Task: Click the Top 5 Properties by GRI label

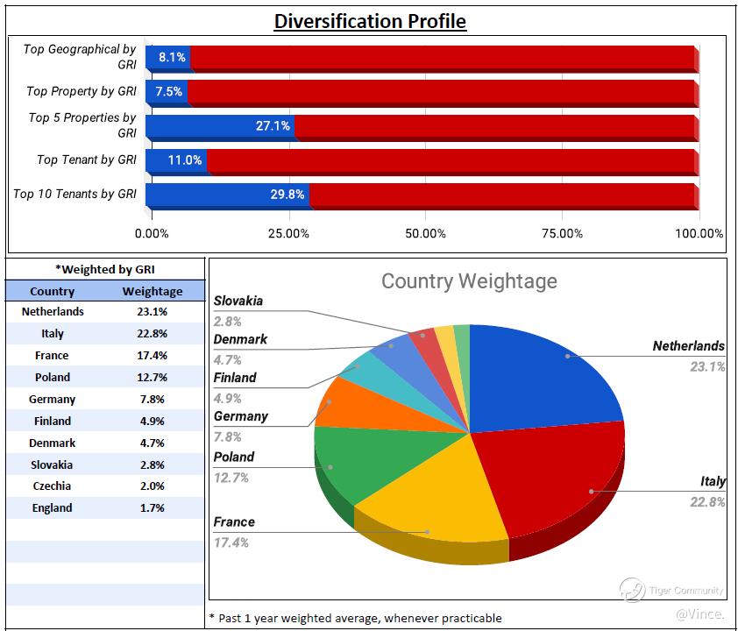Action: pos(82,125)
